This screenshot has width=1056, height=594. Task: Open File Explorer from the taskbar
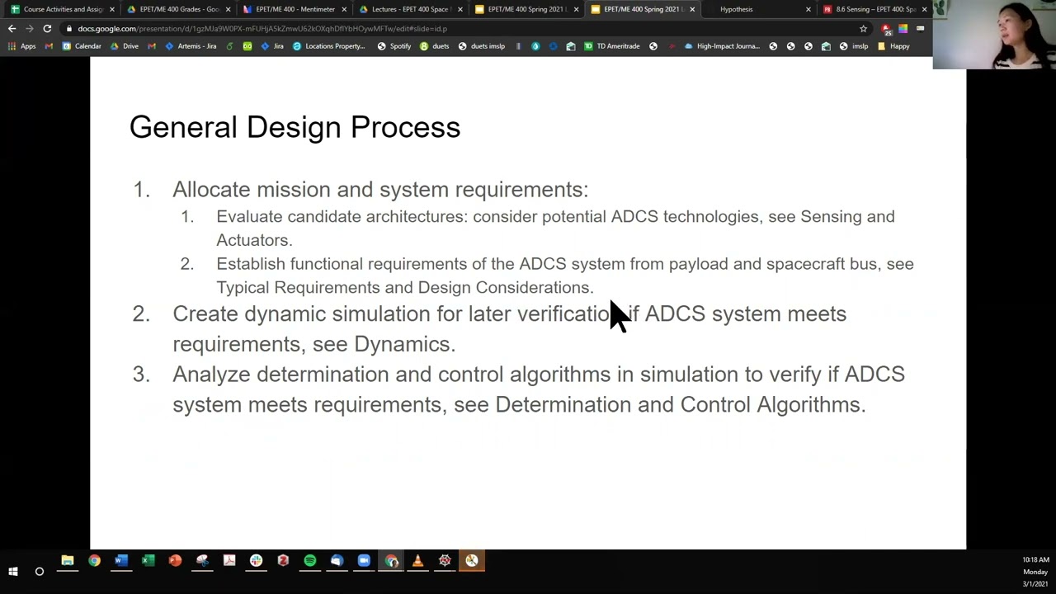pyautogui.click(x=68, y=561)
